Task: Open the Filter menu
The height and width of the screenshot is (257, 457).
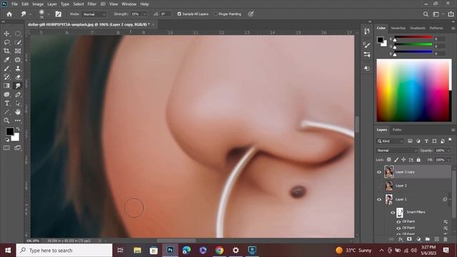Action: pyautogui.click(x=92, y=4)
